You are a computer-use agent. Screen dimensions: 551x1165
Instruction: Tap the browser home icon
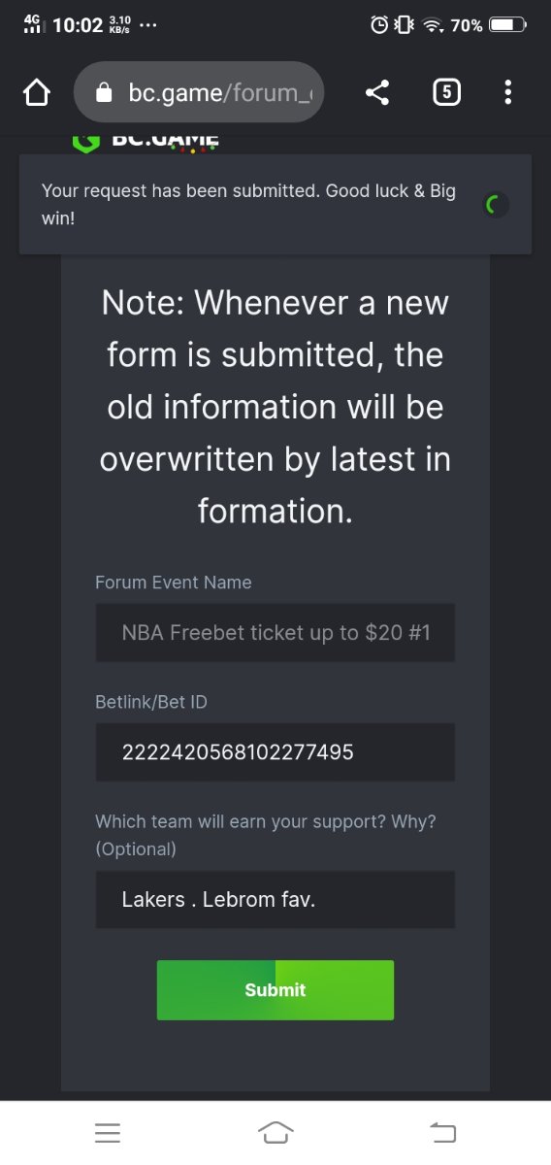tap(36, 92)
